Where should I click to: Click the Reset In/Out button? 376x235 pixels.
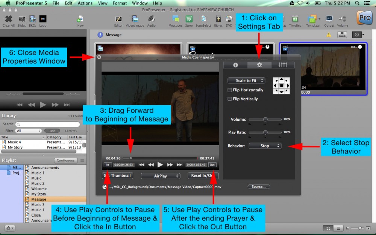(203, 176)
